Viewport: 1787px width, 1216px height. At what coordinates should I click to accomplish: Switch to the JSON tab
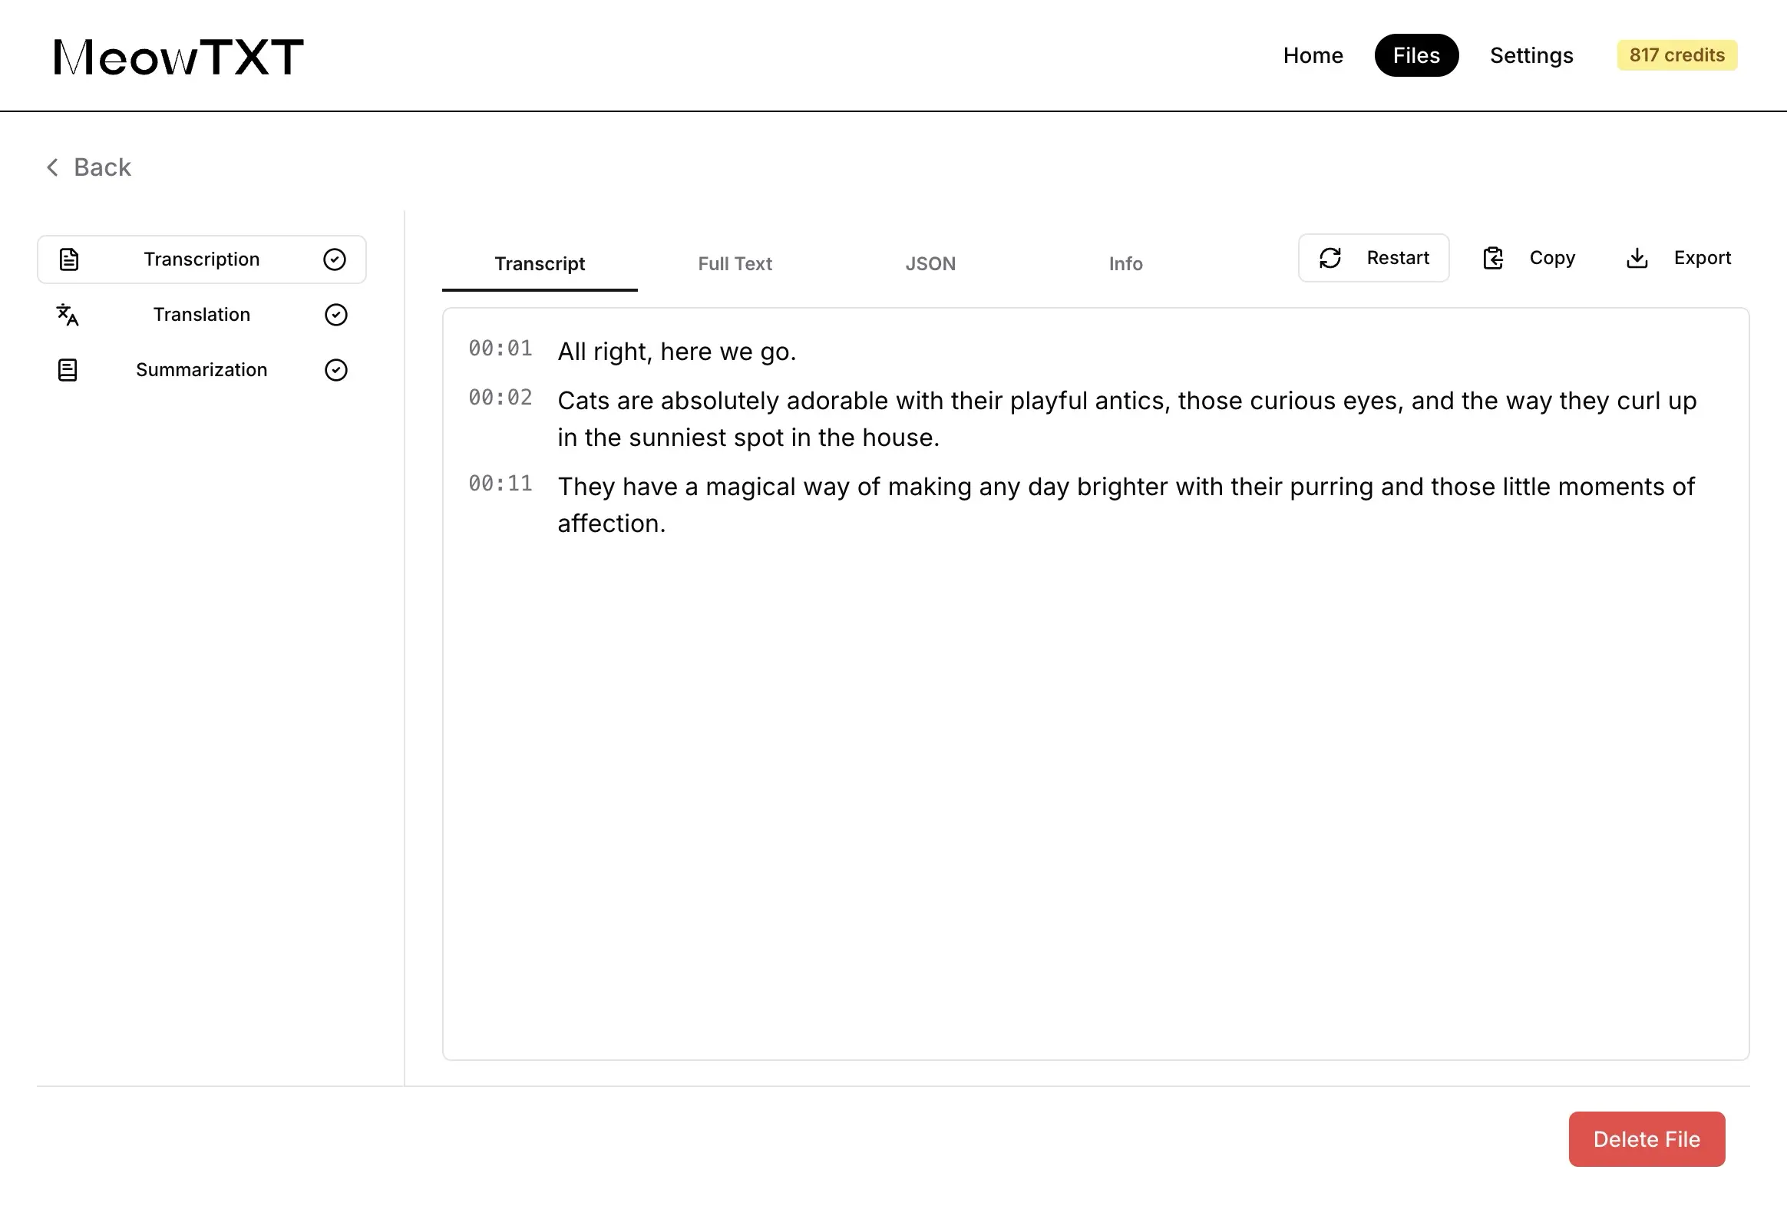pyautogui.click(x=930, y=264)
